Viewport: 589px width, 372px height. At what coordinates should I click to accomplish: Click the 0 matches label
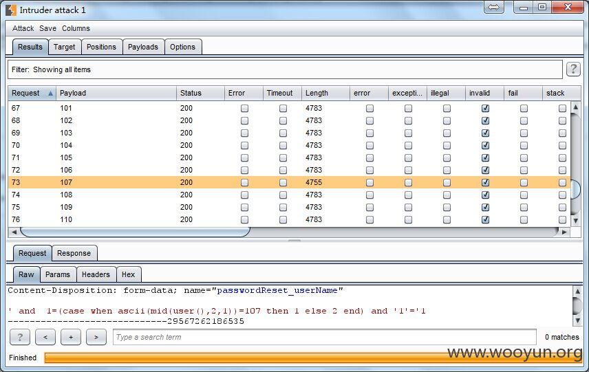click(562, 337)
